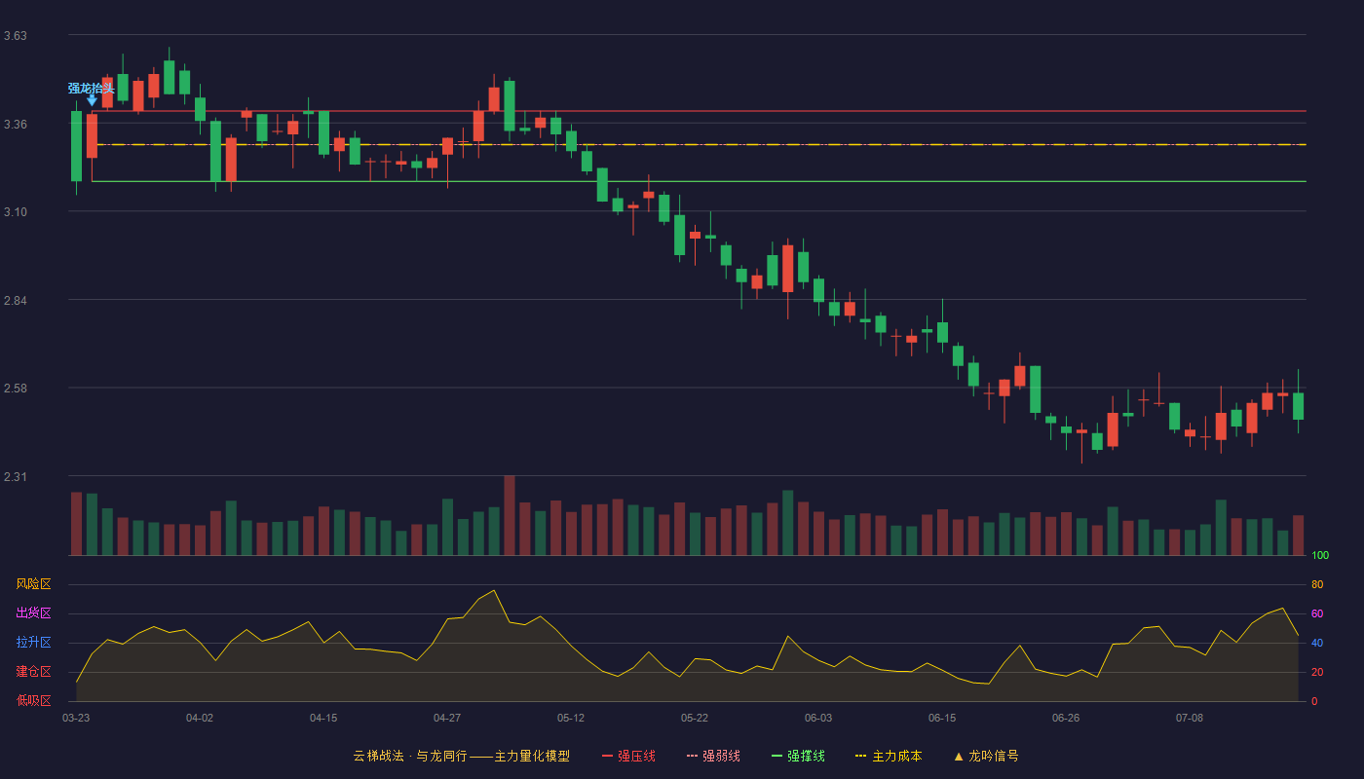Toggle the 强压线 legend entry

click(x=628, y=756)
